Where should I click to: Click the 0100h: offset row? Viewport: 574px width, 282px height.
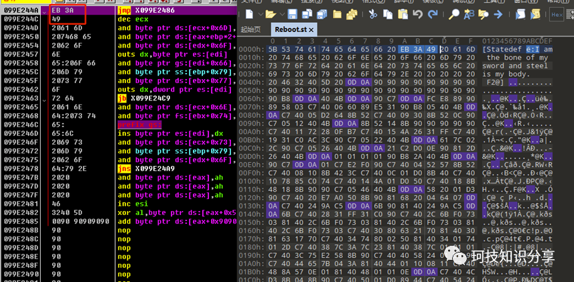coord(250,181)
